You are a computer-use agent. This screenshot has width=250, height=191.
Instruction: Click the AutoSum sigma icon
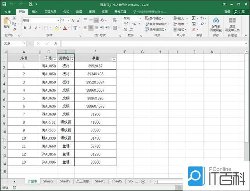[194, 18]
